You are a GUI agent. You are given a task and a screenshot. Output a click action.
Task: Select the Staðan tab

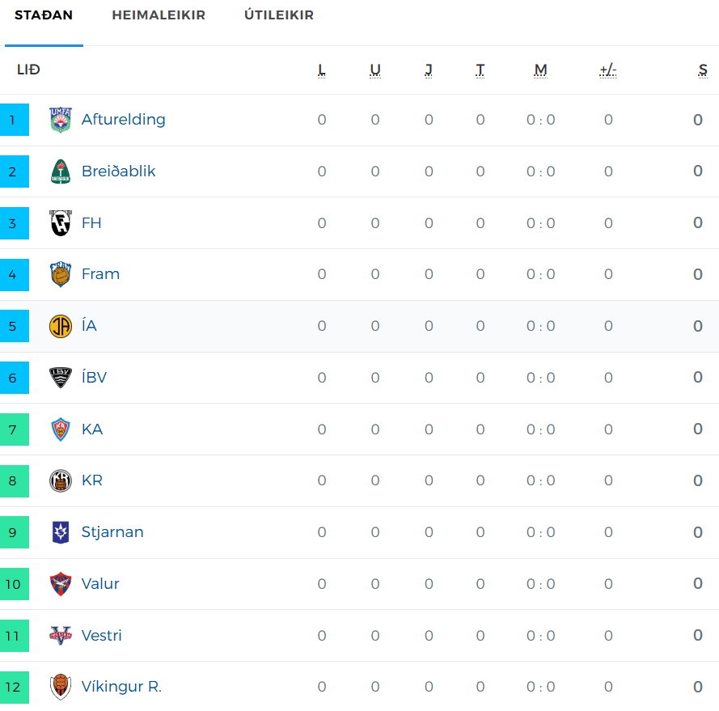tap(44, 15)
